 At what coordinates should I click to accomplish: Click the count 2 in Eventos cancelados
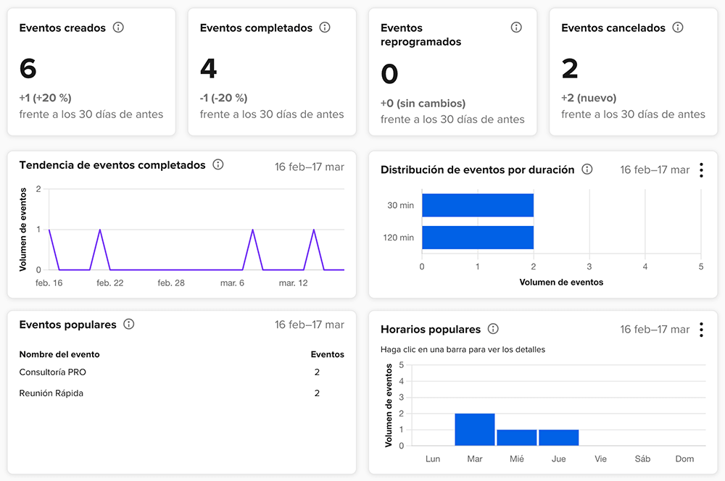coord(570,68)
